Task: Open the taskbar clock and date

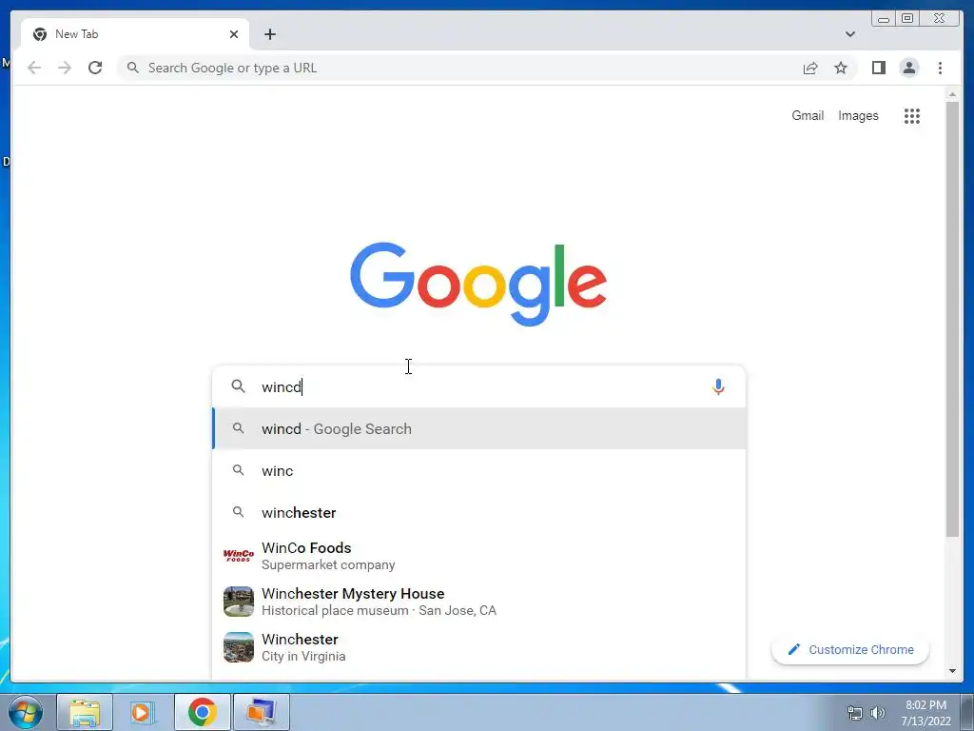Action: [925, 713]
